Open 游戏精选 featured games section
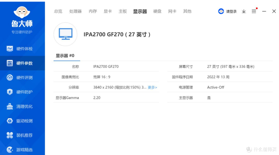 point(22,150)
